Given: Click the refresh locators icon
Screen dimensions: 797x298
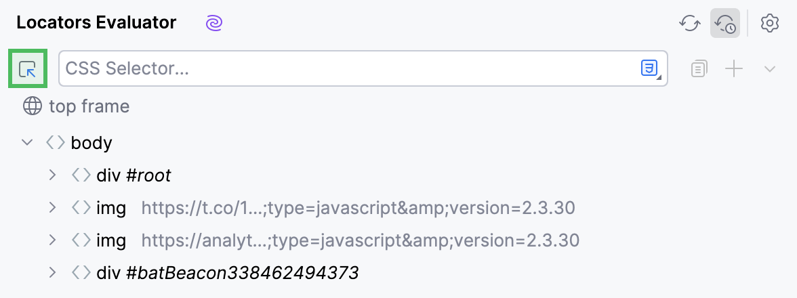Looking at the screenshot, I should [689, 23].
